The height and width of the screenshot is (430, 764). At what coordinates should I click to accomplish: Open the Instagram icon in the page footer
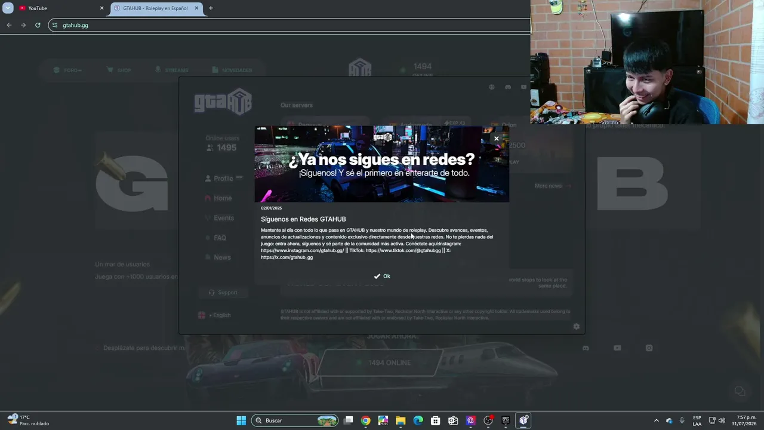[649, 348]
